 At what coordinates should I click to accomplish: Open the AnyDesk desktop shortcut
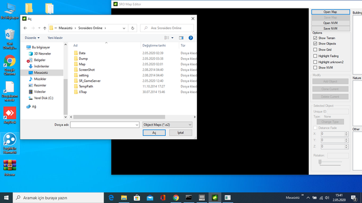[10, 115]
